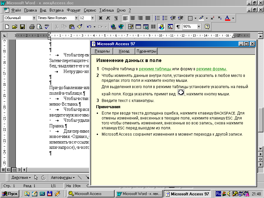The height and width of the screenshot is (198, 264).
Task: Toggle centered text alignment
Action: (x=133, y=18)
